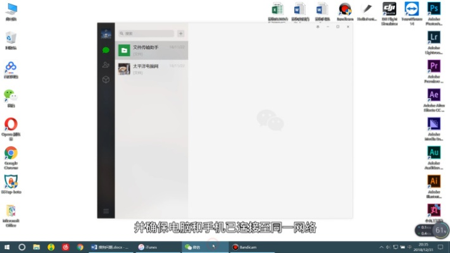Open the 太平洋电脑网 conversation

151,69
